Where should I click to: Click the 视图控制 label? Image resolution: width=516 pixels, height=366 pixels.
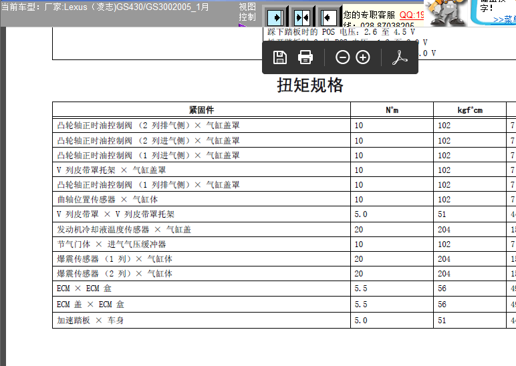[x=247, y=12]
